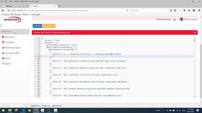Click in the browser Search field

(149, 10)
